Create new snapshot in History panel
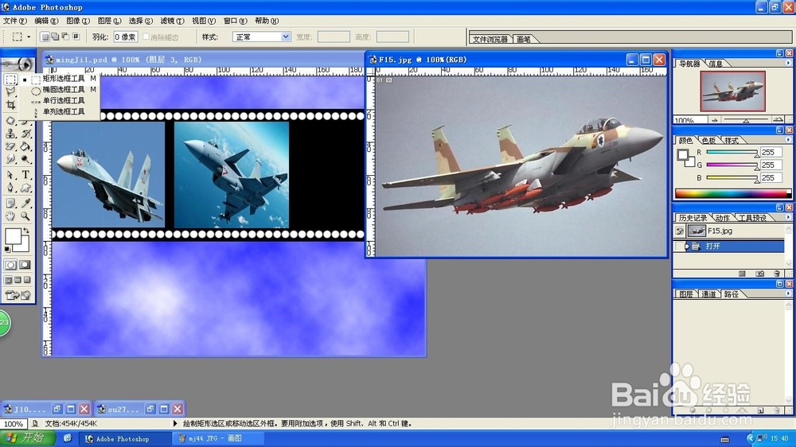796x447 pixels. 759,274
